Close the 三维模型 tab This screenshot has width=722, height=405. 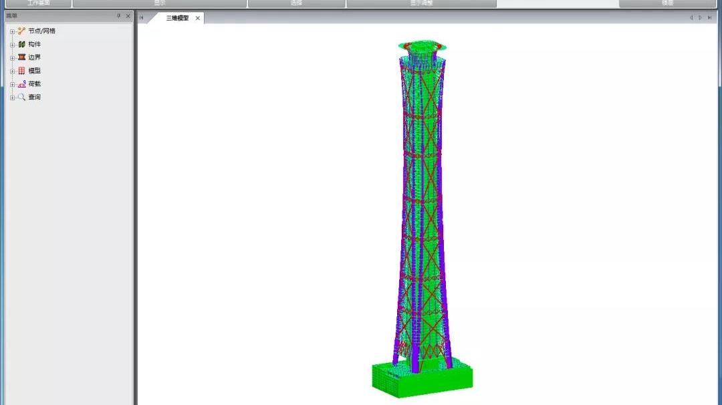197,18
